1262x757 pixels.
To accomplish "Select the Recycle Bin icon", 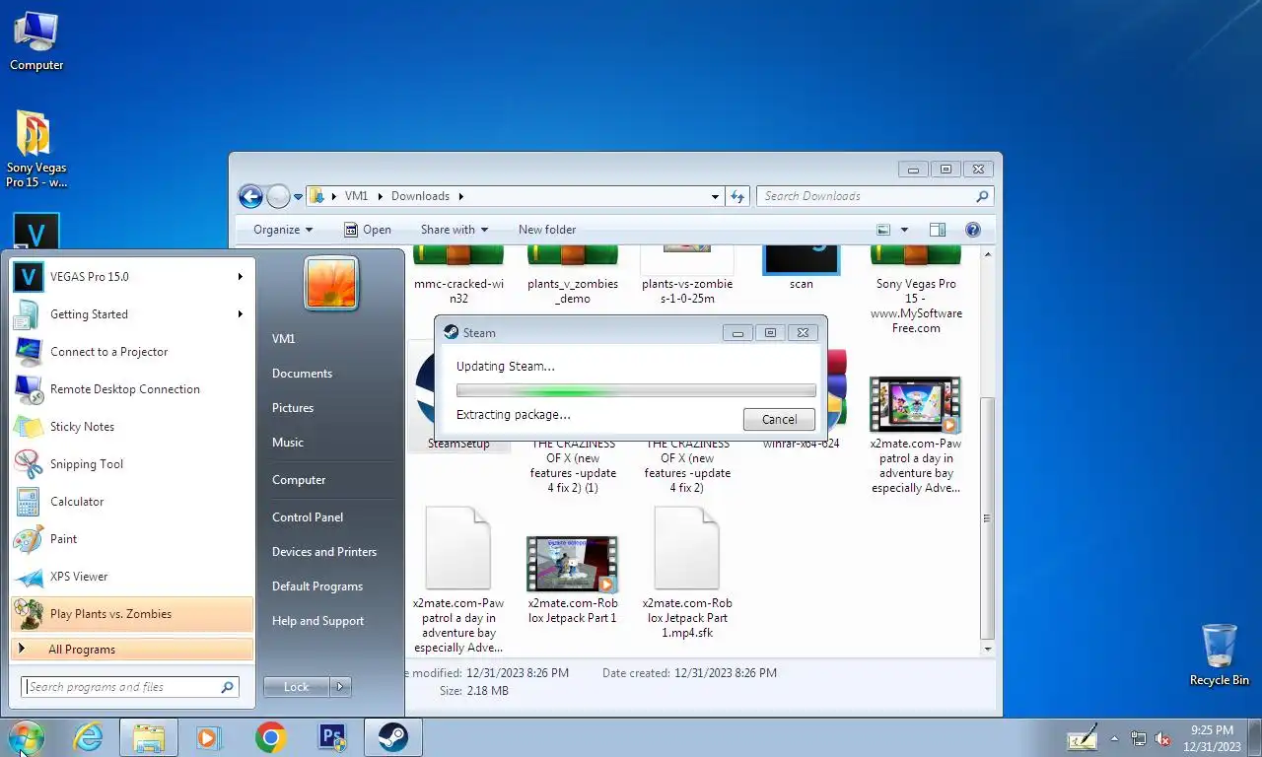I will coord(1220,654).
